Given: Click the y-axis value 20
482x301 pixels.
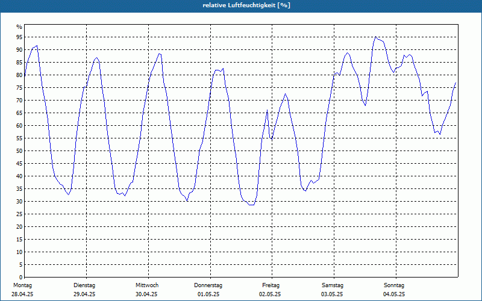Looking at the screenshot, I should [19, 227].
